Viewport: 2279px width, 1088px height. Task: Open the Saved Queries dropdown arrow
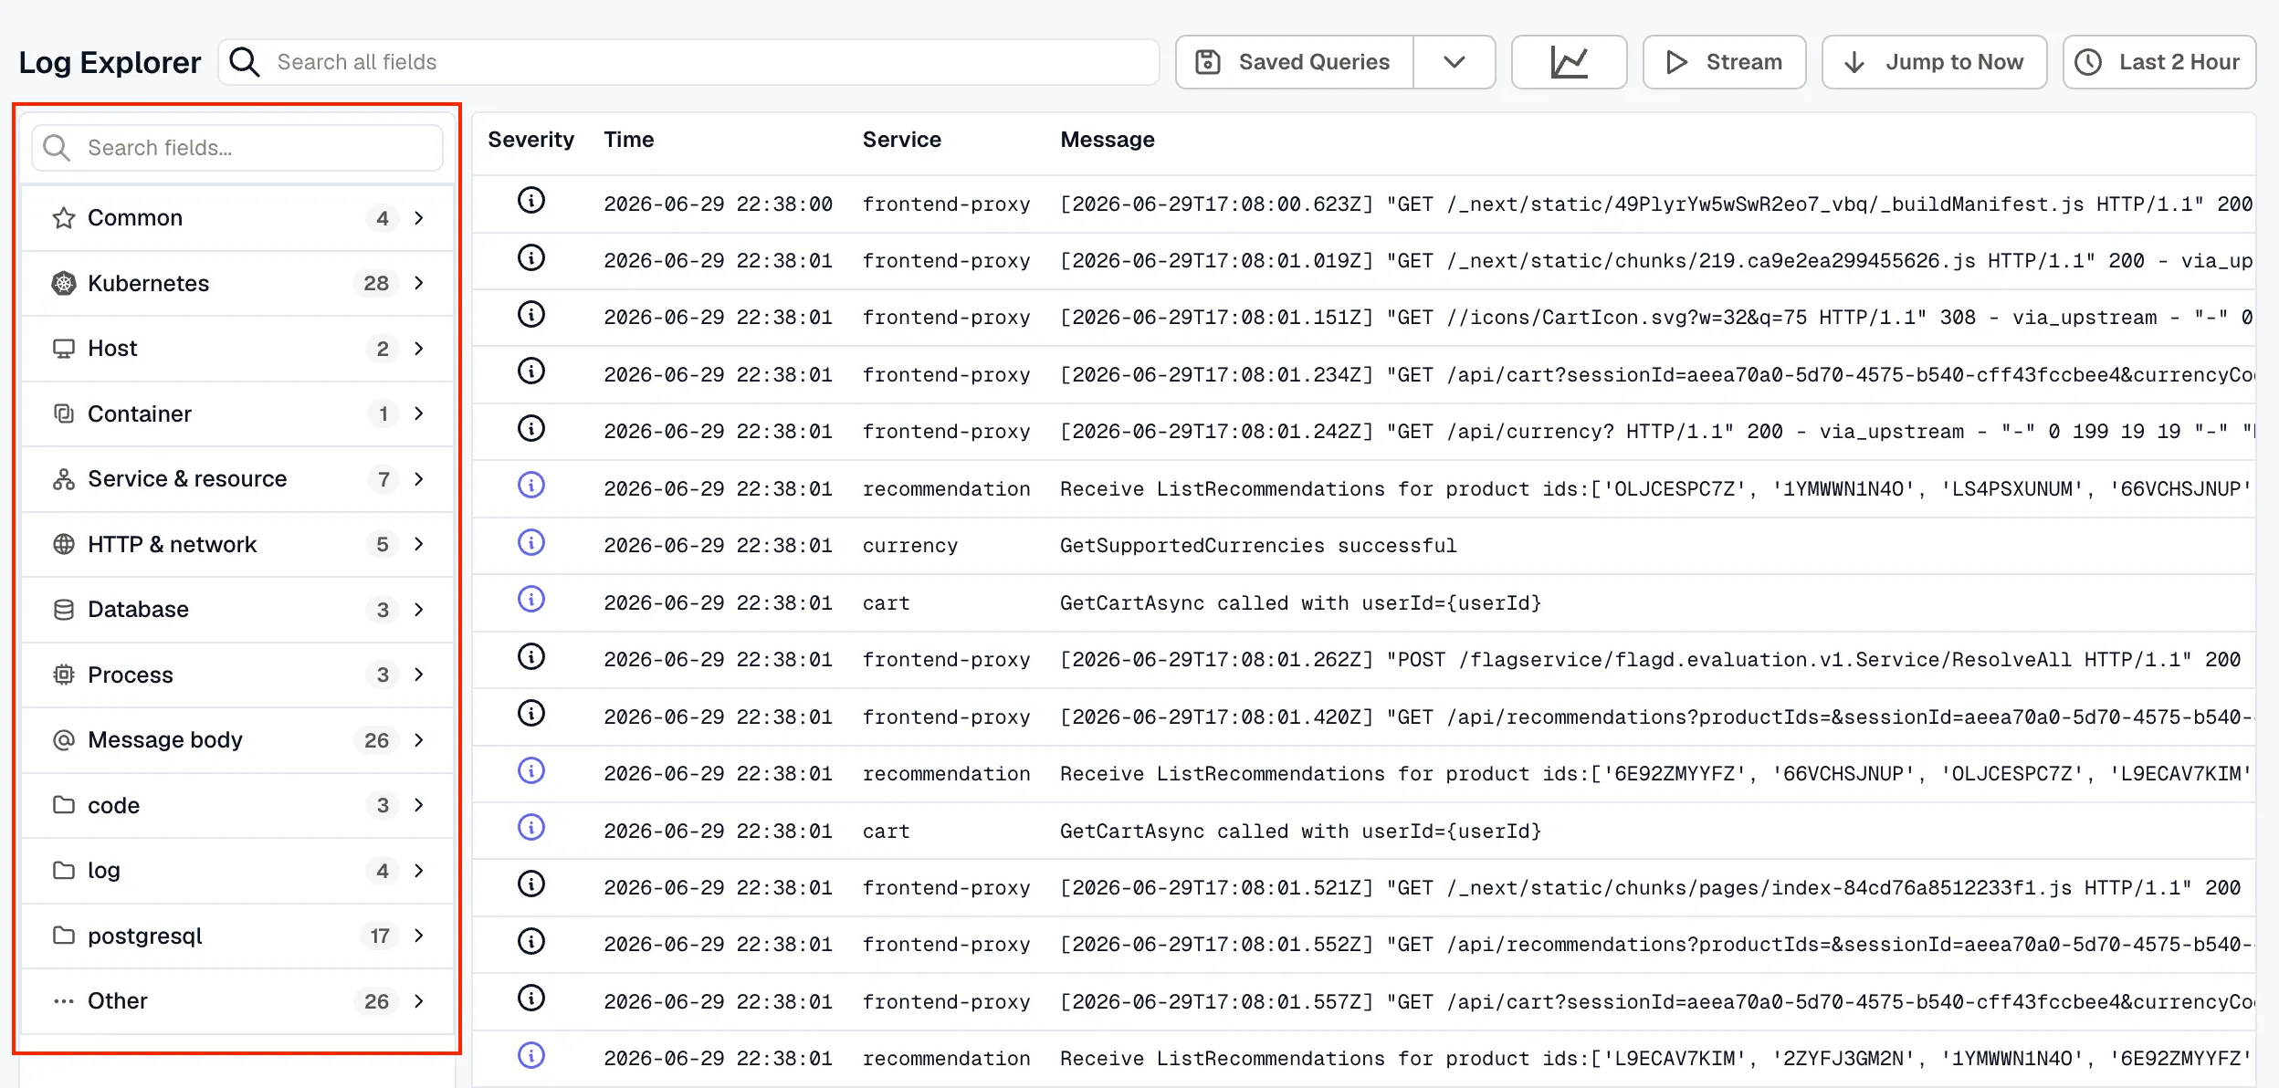(x=1455, y=62)
